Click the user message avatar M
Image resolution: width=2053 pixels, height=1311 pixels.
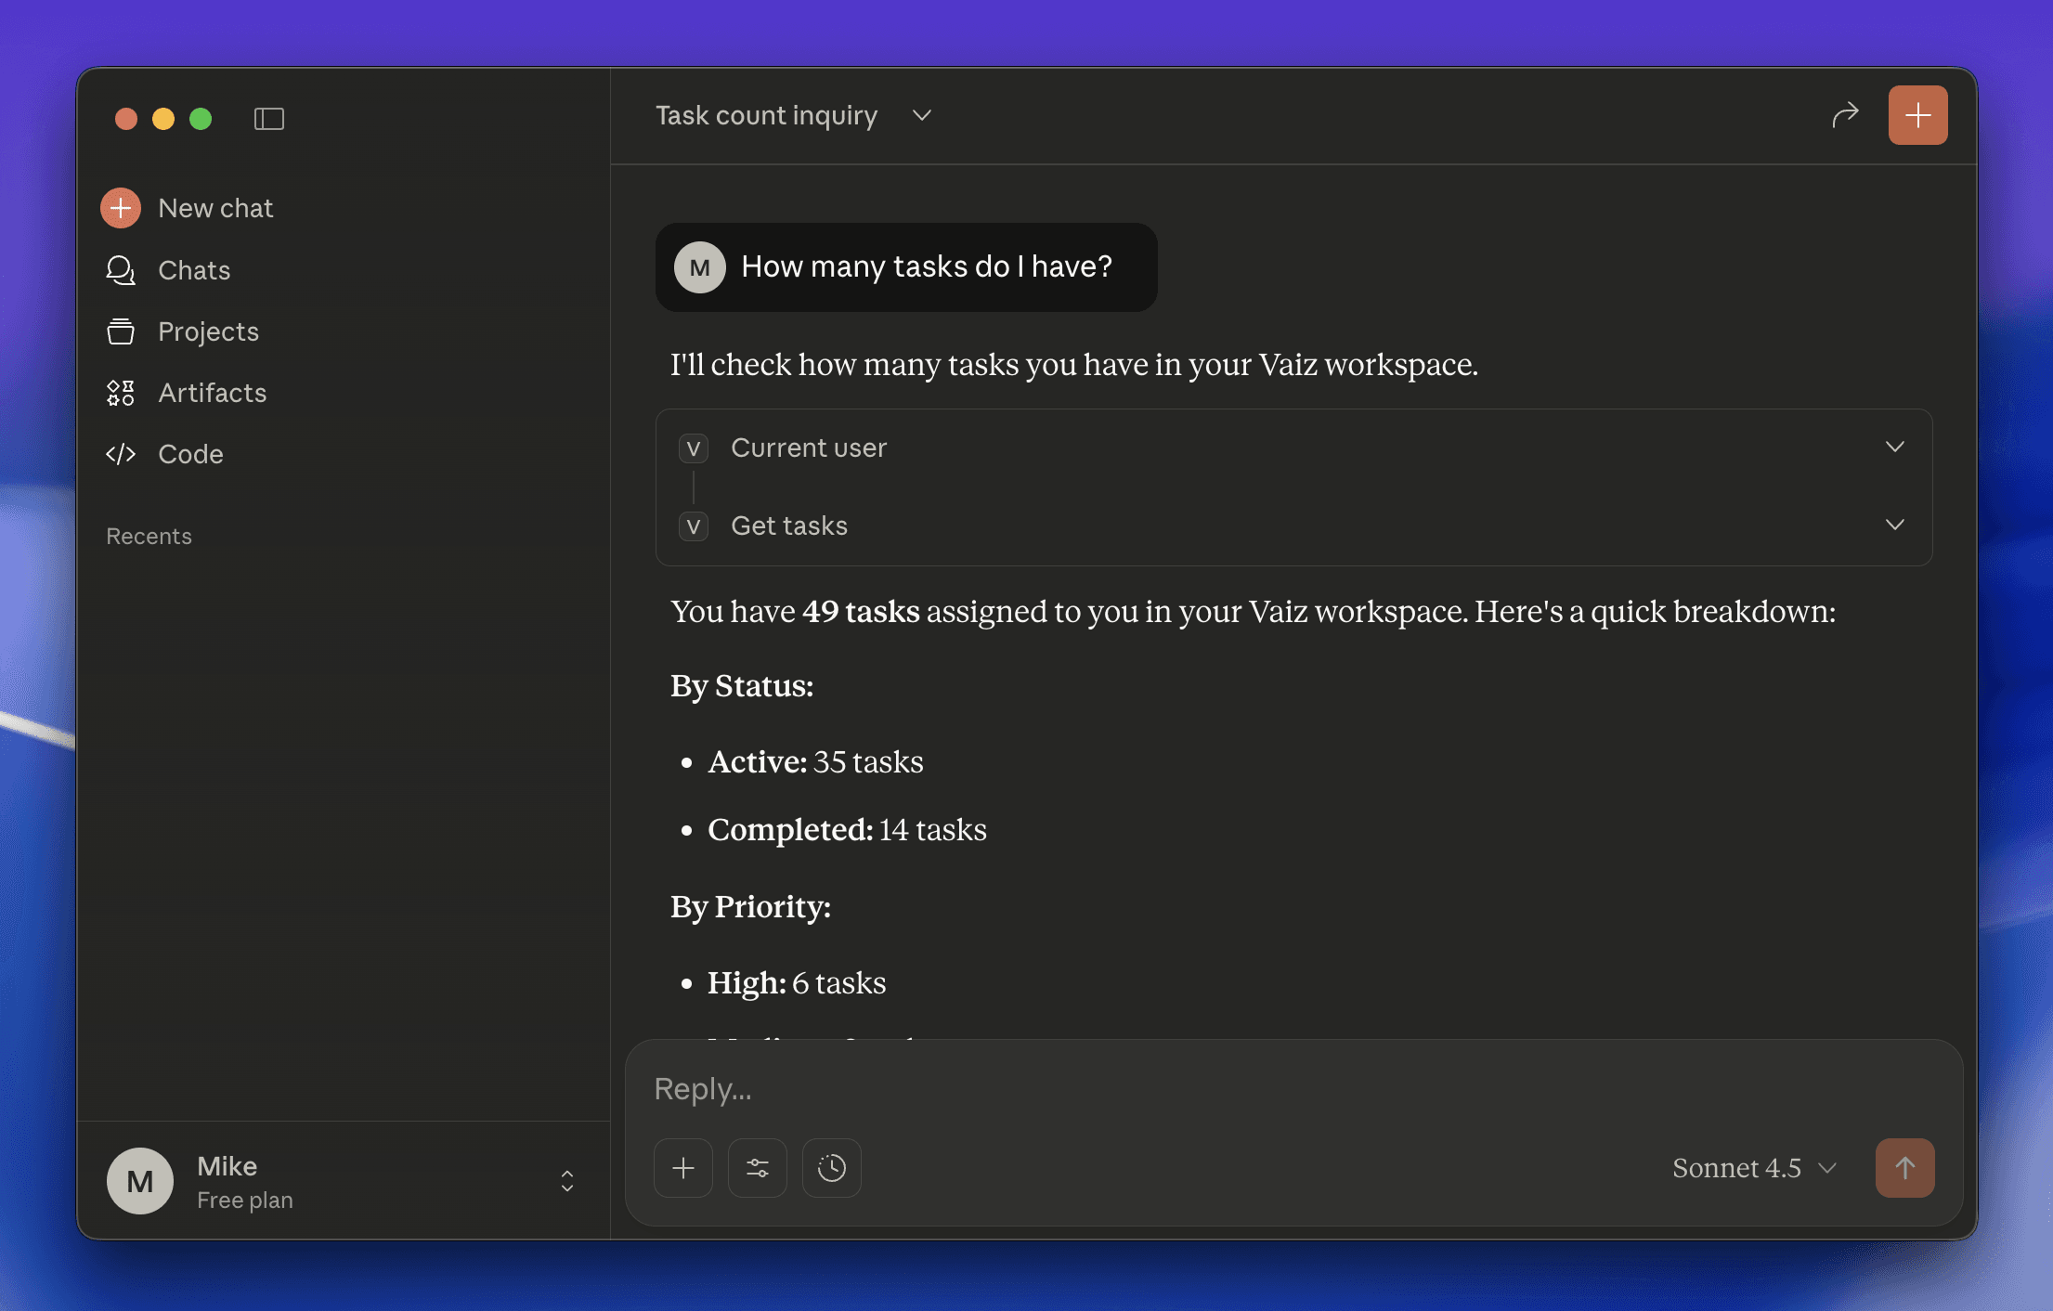pos(700,267)
